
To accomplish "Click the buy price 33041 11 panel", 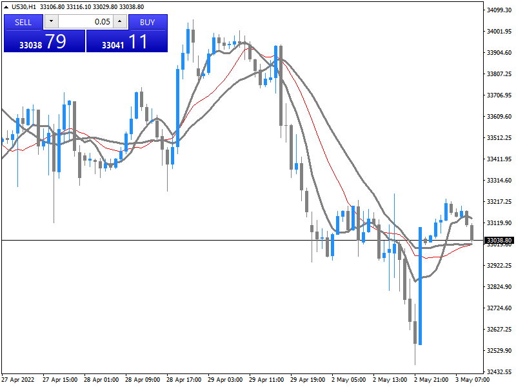I will (126, 42).
